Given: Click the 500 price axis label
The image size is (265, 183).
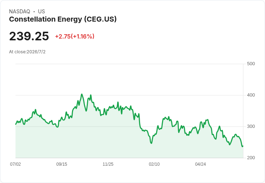Looking at the screenshot, I should [x=251, y=64].
